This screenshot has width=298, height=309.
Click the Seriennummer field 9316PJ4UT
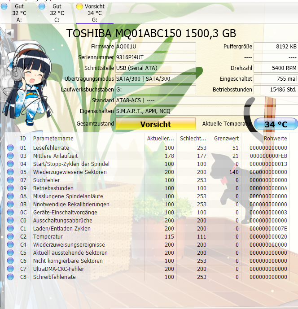point(156,57)
